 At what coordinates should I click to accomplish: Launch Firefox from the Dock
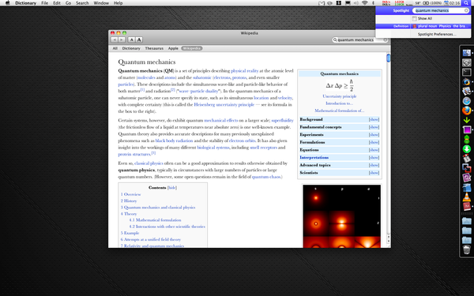tap(466, 111)
